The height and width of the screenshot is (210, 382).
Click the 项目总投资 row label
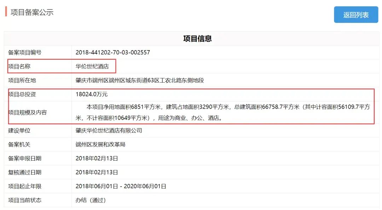click(x=22, y=94)
